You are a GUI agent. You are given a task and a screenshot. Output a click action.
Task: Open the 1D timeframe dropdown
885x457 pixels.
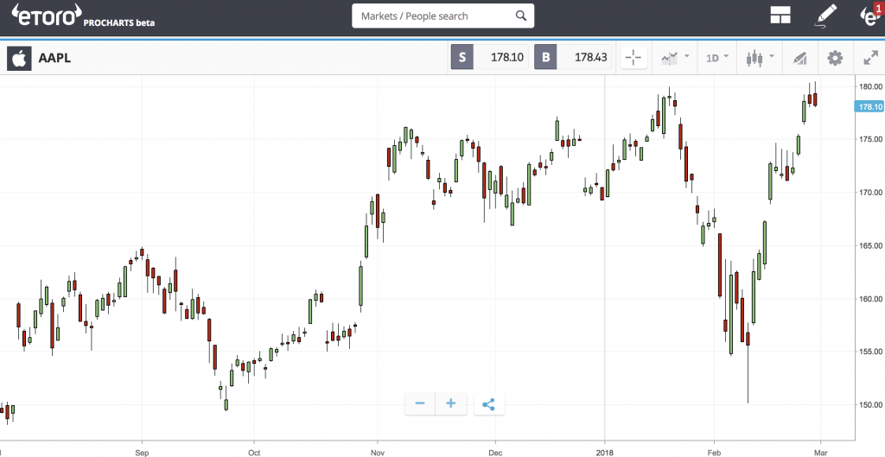[716, 58]
